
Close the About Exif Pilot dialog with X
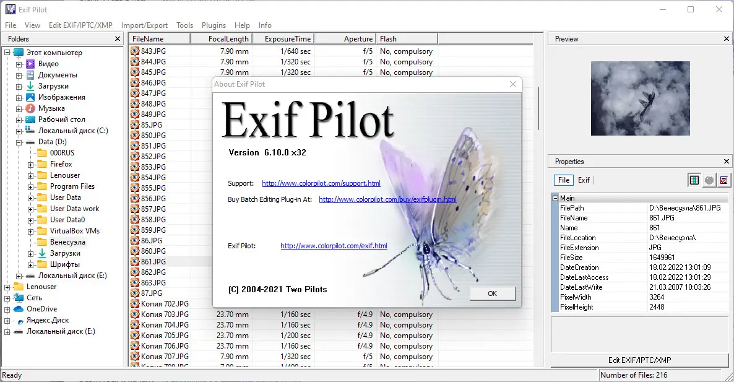point(513,84)
